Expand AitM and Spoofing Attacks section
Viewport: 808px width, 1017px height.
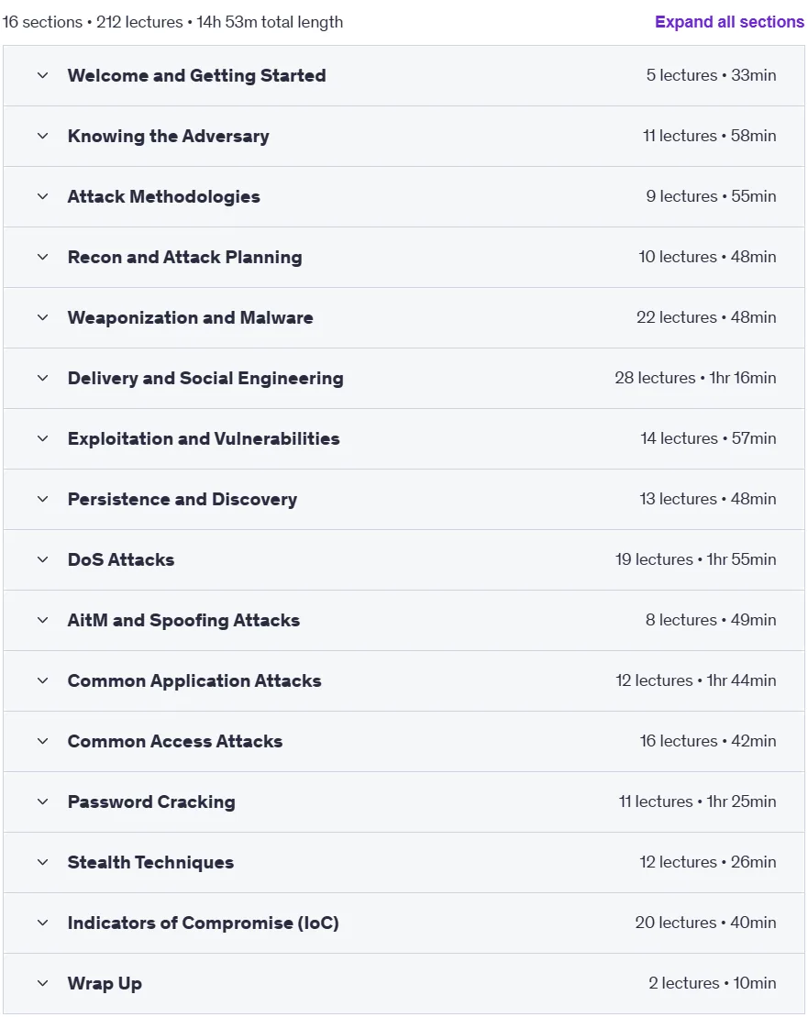pyautogui.click(x=404, y=620)
